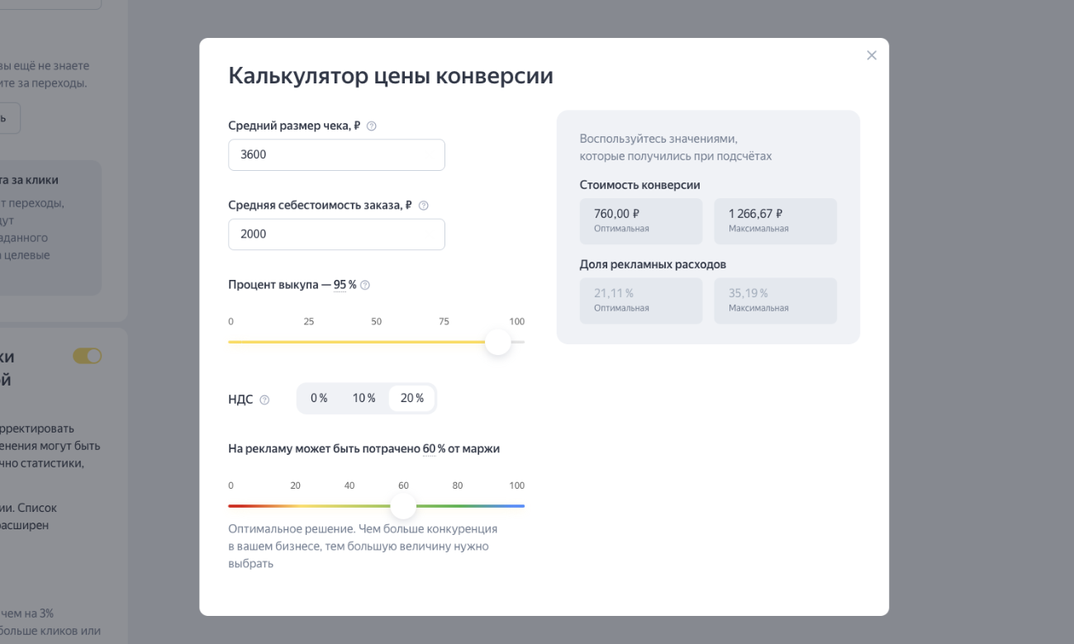Click the maximum ad share 35,19 % box
Image resolution: width=1074 pixels, height=644 pixels.
click(776, 301)
